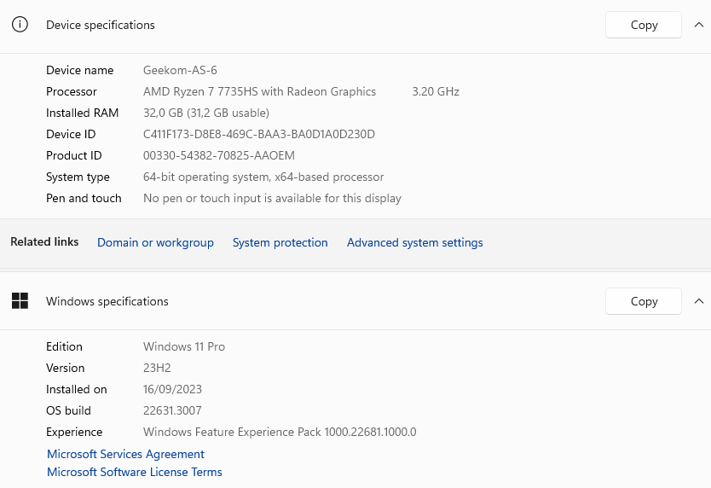This screenshot has height=488, width=711.
Task: Click the Device ID value
Action: point(259,134)
